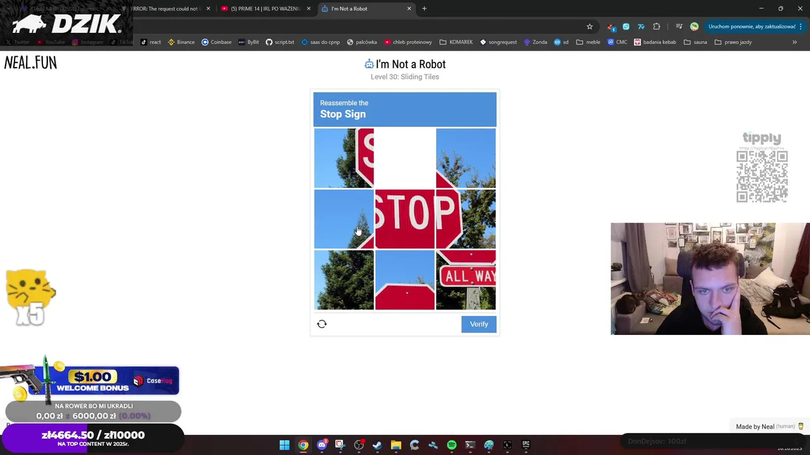
Task: Expand the sauna bookmark folder
Action: click(695, 42)
